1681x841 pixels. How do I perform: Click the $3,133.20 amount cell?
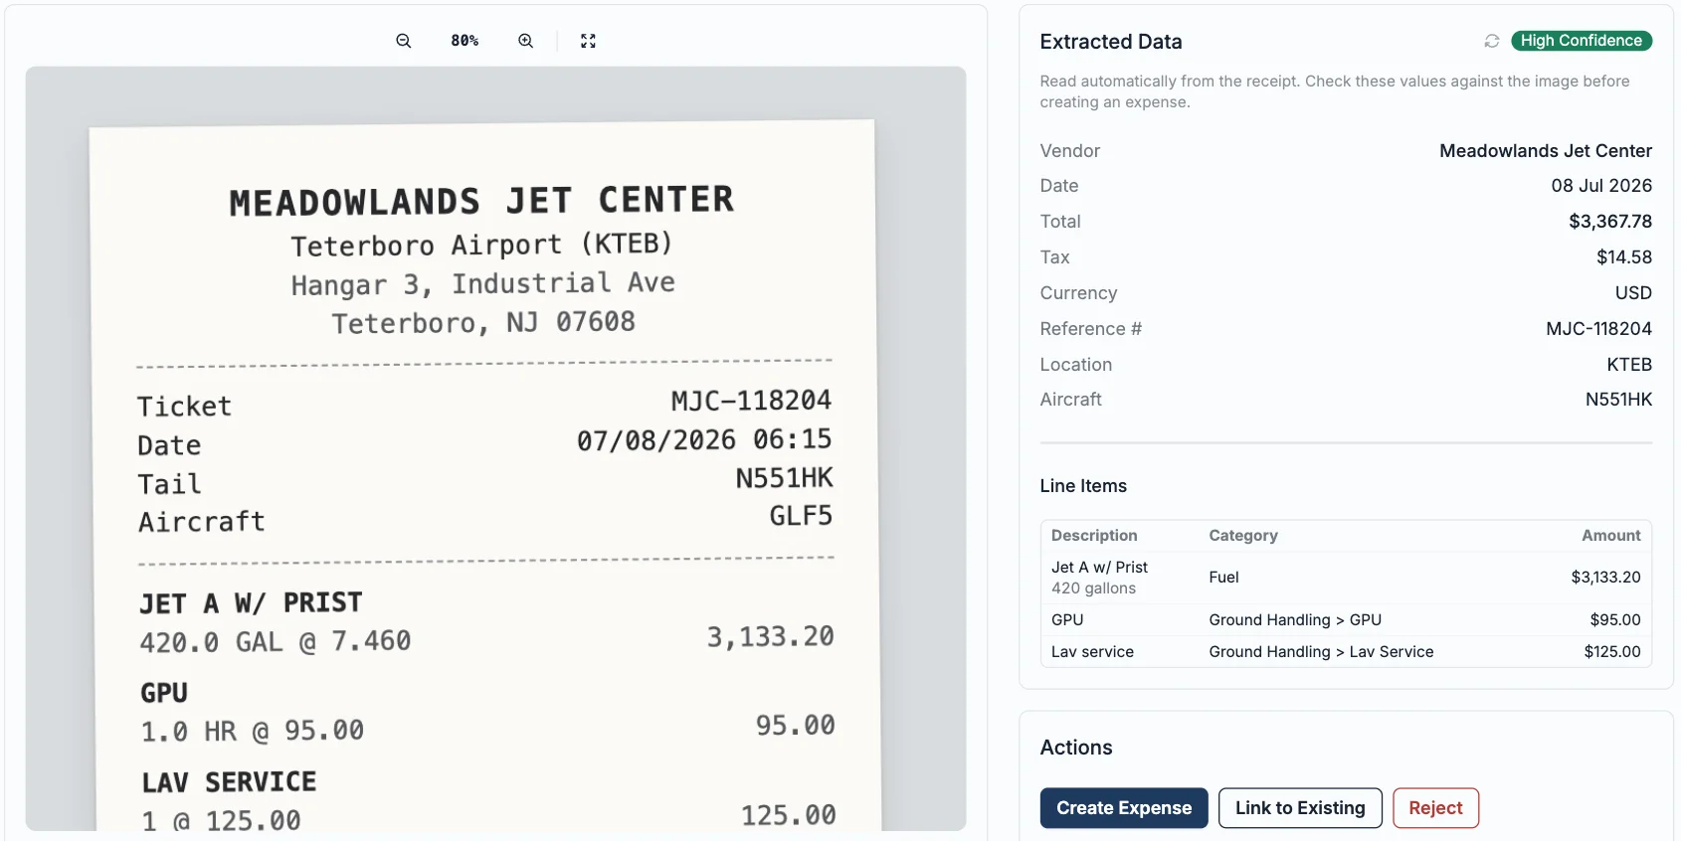point(1605,578)
